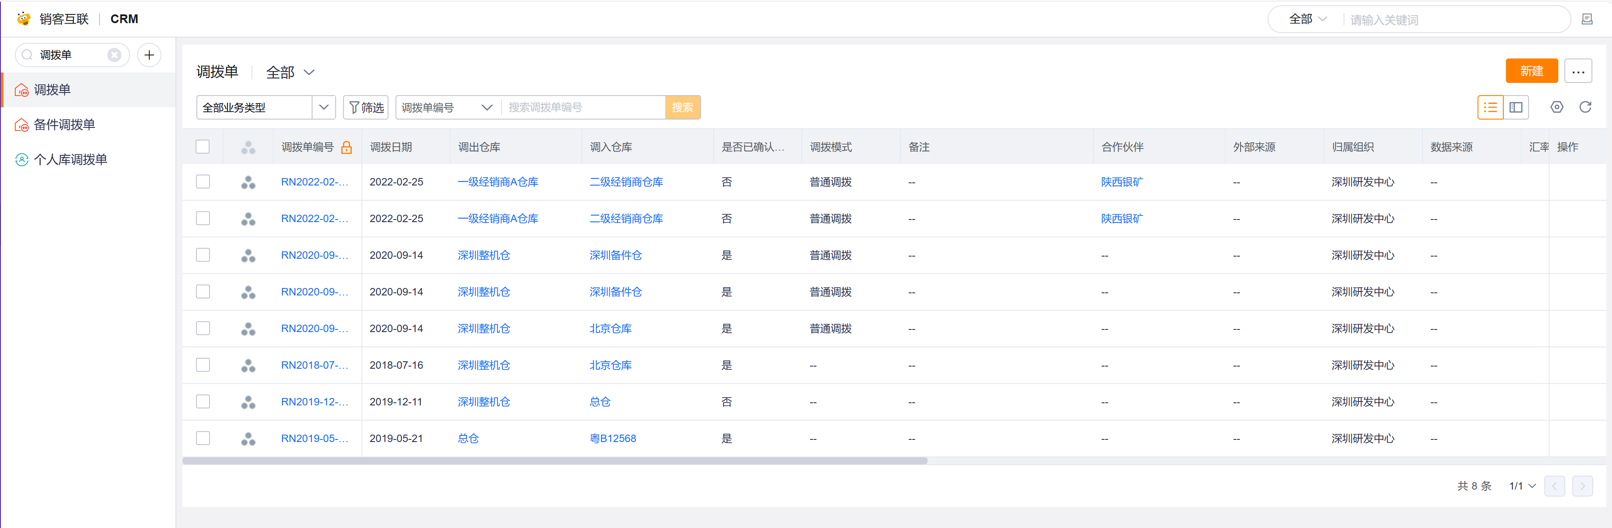1612x528 pixels.
Task: Click the plus icon beside sidebar search
Action: tap(149, 55)
